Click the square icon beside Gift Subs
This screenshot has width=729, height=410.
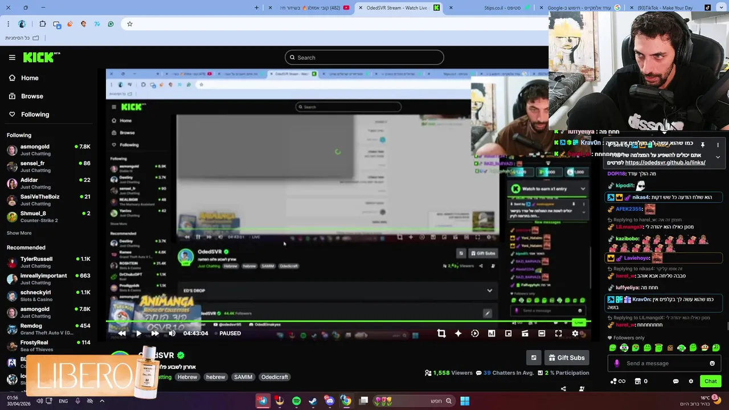tap(534, 358)
